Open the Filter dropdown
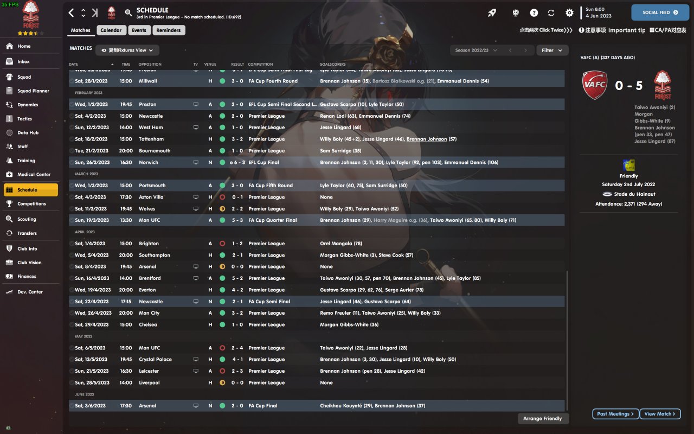The width and height of the screenshot is (694, 434). [x=552, y=50]
